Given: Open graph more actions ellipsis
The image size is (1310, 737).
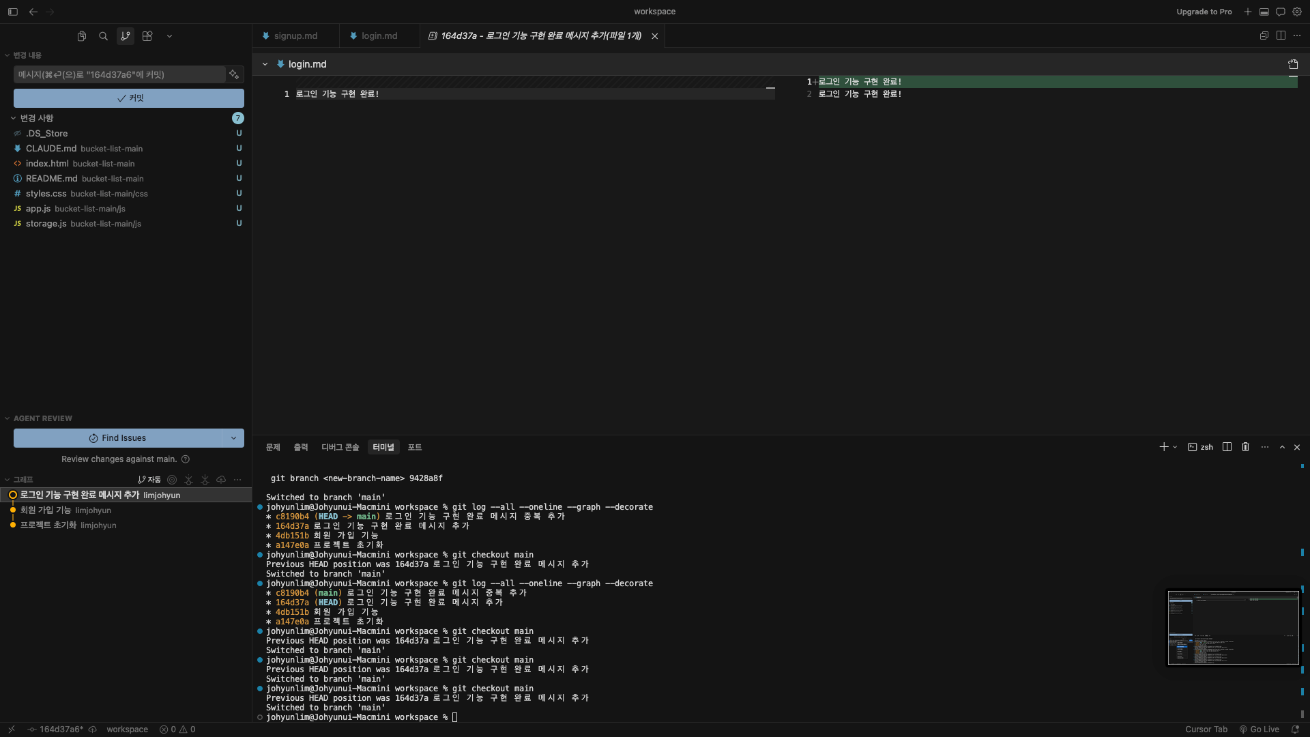Looking at the screenshot, I should [x=237, y=480].
